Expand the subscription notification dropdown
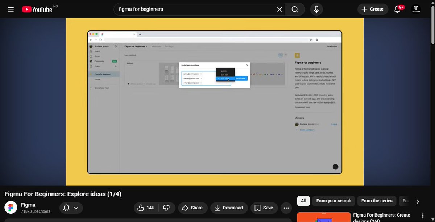Image resolution: width=435 pixels, height=222 pixels. click(71, 208)
